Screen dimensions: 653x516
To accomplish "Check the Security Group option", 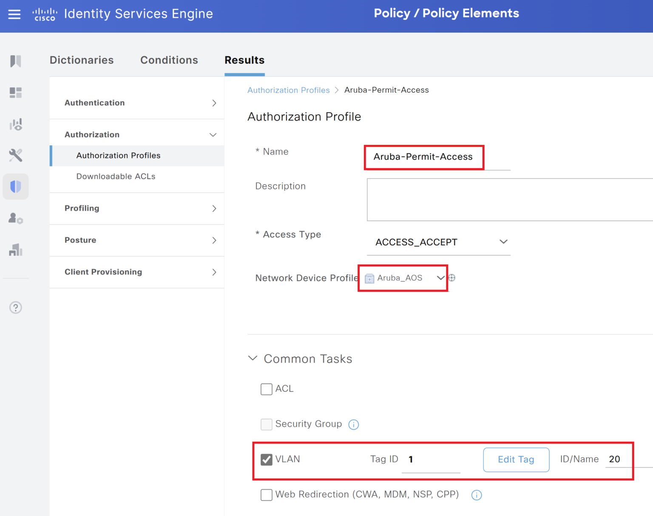I will (x=266, y=424).
